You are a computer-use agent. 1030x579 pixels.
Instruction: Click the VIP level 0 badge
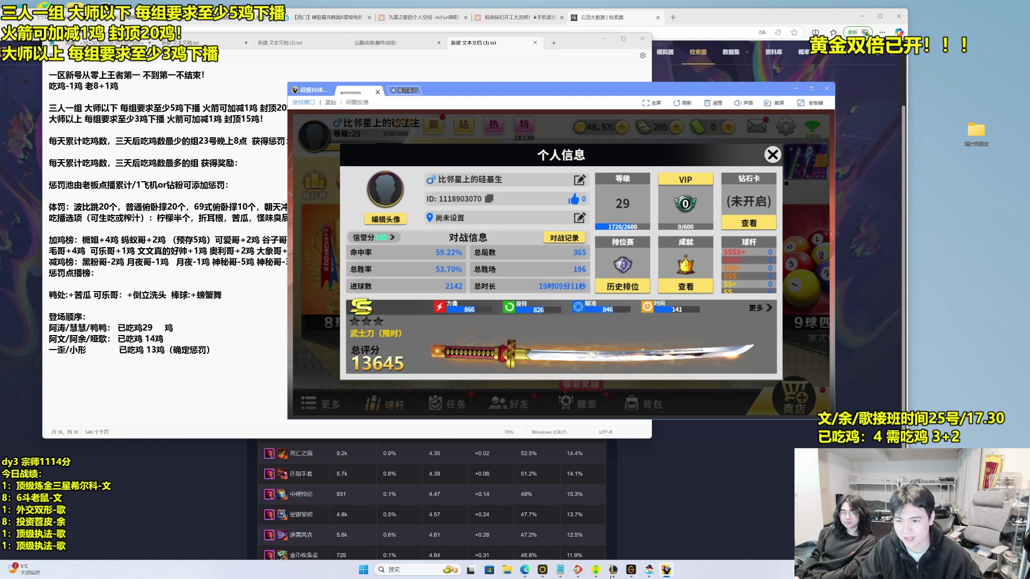pos(685,203)
